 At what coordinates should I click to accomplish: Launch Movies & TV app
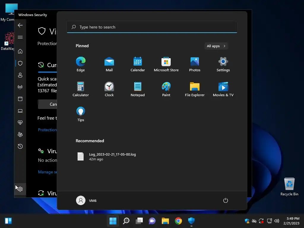point(223,89)
